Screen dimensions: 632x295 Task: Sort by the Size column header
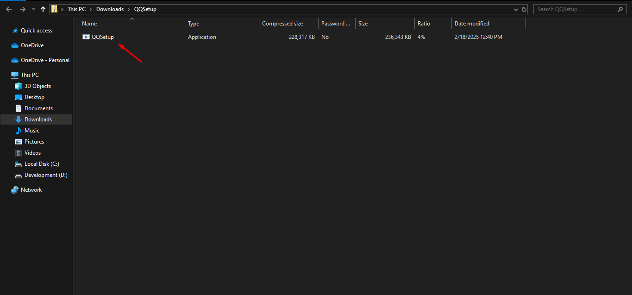385,24
